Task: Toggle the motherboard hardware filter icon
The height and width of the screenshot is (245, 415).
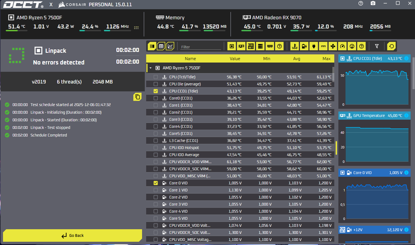Action: [251, 46]
